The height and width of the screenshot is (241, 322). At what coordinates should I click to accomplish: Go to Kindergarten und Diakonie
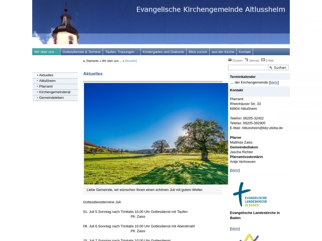coord(163,52)
